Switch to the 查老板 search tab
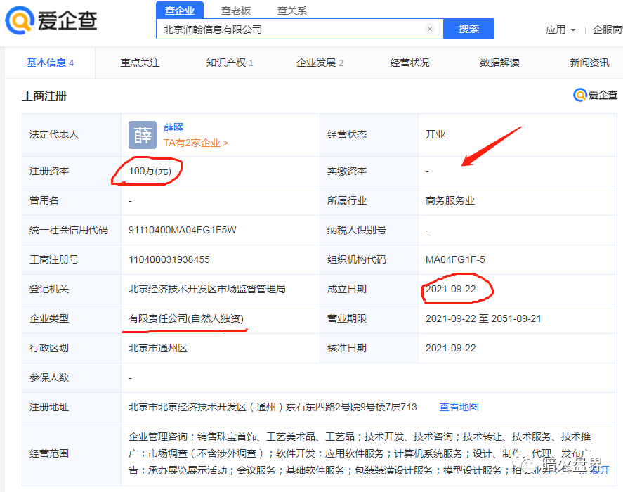 coord(235,11)
